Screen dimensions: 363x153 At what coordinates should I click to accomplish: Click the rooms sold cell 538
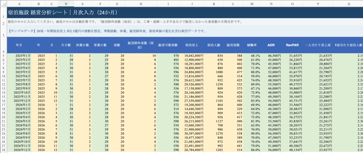tap(233, 133)
